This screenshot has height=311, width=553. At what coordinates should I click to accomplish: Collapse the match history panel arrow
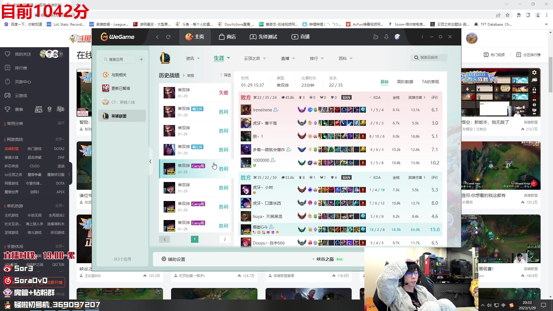tap(150, 162)
